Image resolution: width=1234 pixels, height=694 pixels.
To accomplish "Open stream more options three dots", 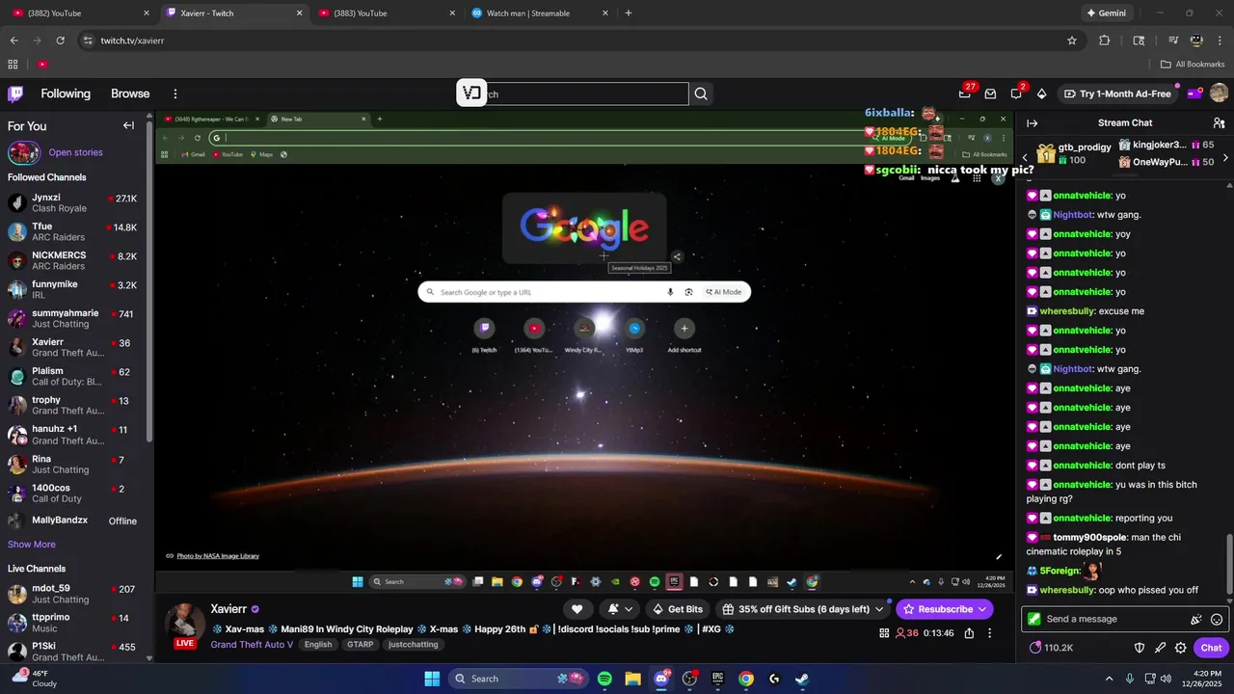I will click(x=990, y=633).
